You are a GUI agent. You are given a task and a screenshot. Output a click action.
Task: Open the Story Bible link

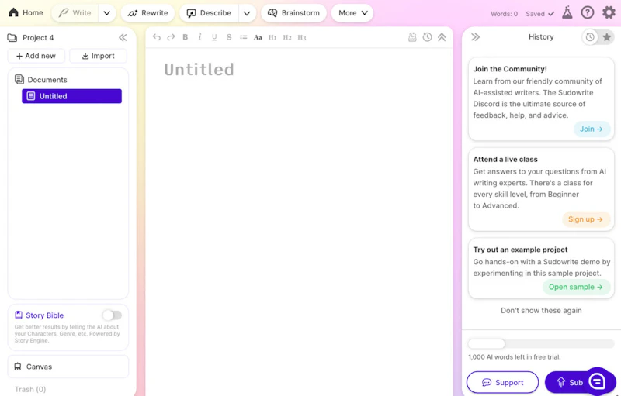[x=40, y=315]
